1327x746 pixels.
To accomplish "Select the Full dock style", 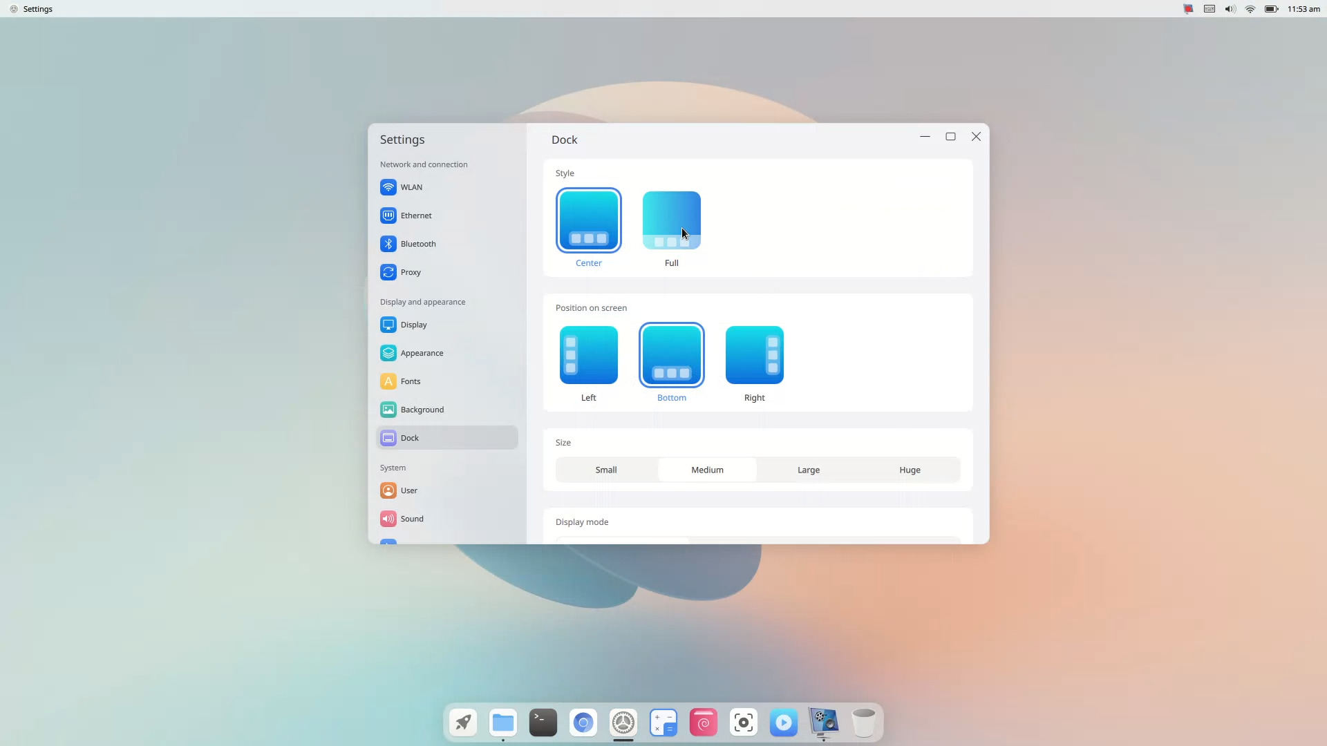I will click(671, 220).
